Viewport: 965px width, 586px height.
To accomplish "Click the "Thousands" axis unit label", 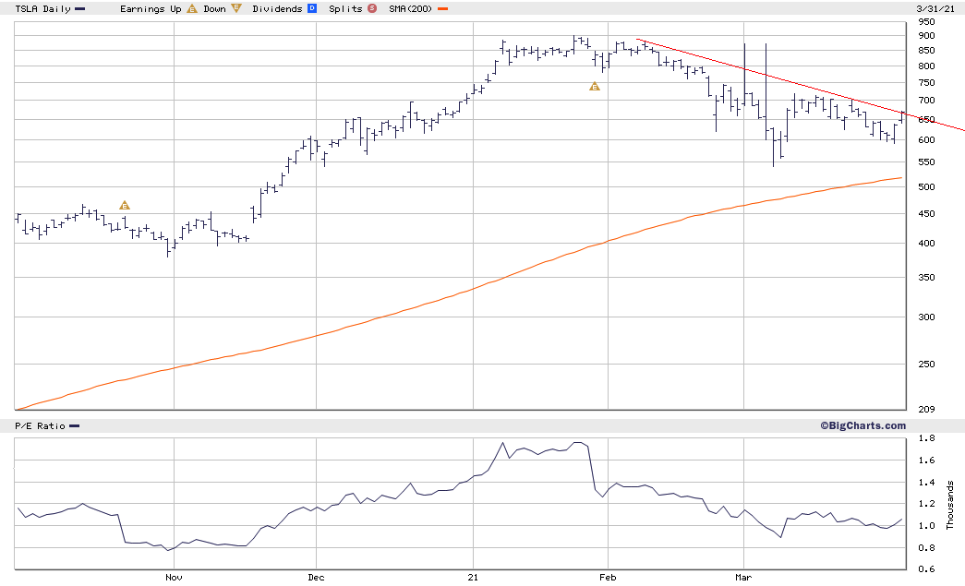I will click(x=950, y=505).
